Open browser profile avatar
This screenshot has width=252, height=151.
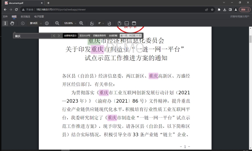click(236, 10)
